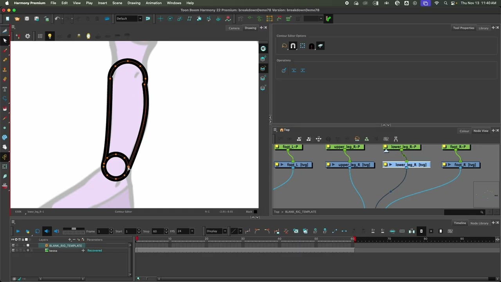The image size is (501, 282).
Task: Open the FPS dropdown arrow
Action: (192, 231)
